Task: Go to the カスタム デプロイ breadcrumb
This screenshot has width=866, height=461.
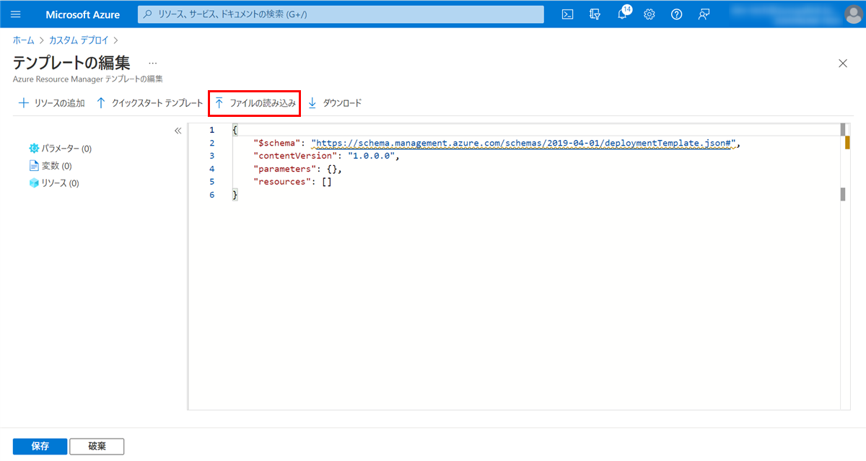Action: pos(78,40)
